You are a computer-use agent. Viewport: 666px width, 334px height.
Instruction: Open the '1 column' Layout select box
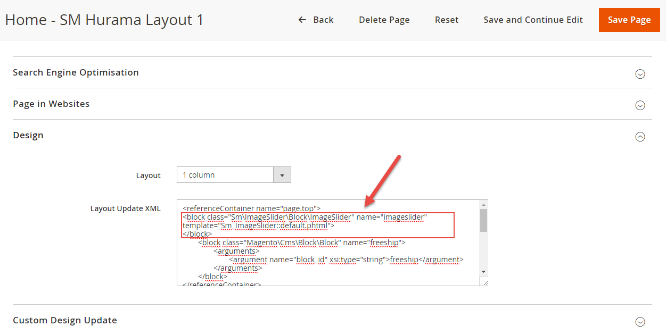(225, 175)
